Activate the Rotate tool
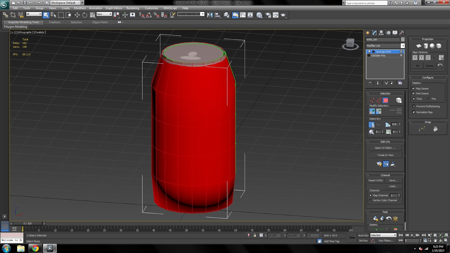 (84, 15)
